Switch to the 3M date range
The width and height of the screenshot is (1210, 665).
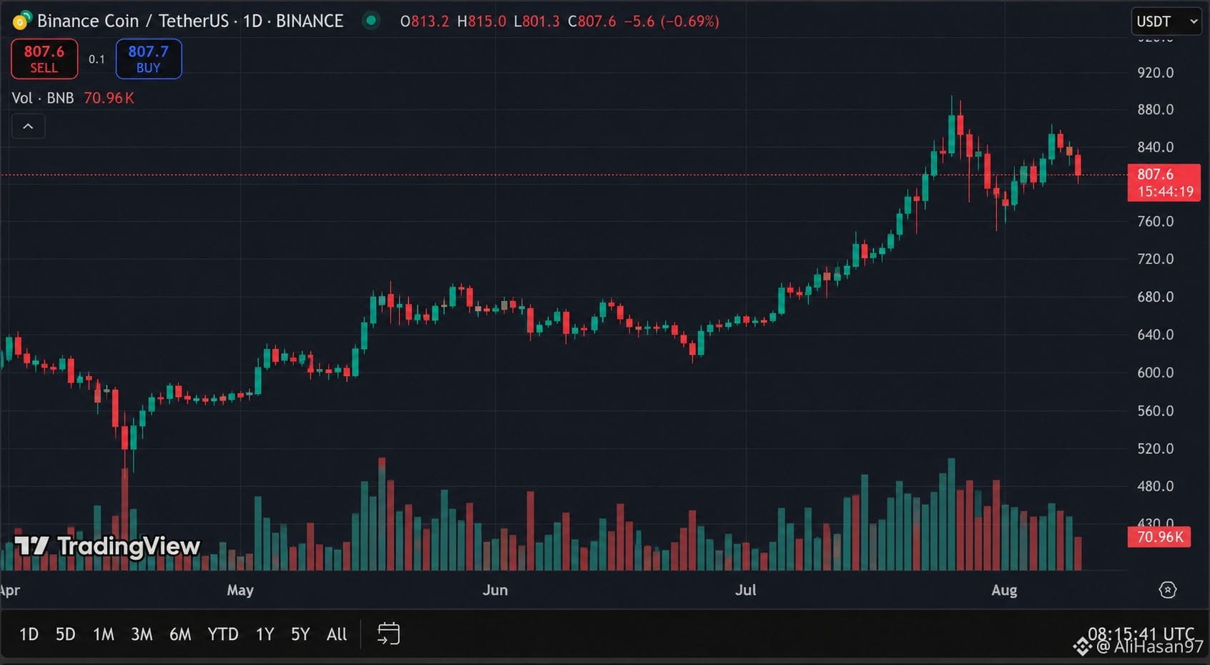[142, 634]
